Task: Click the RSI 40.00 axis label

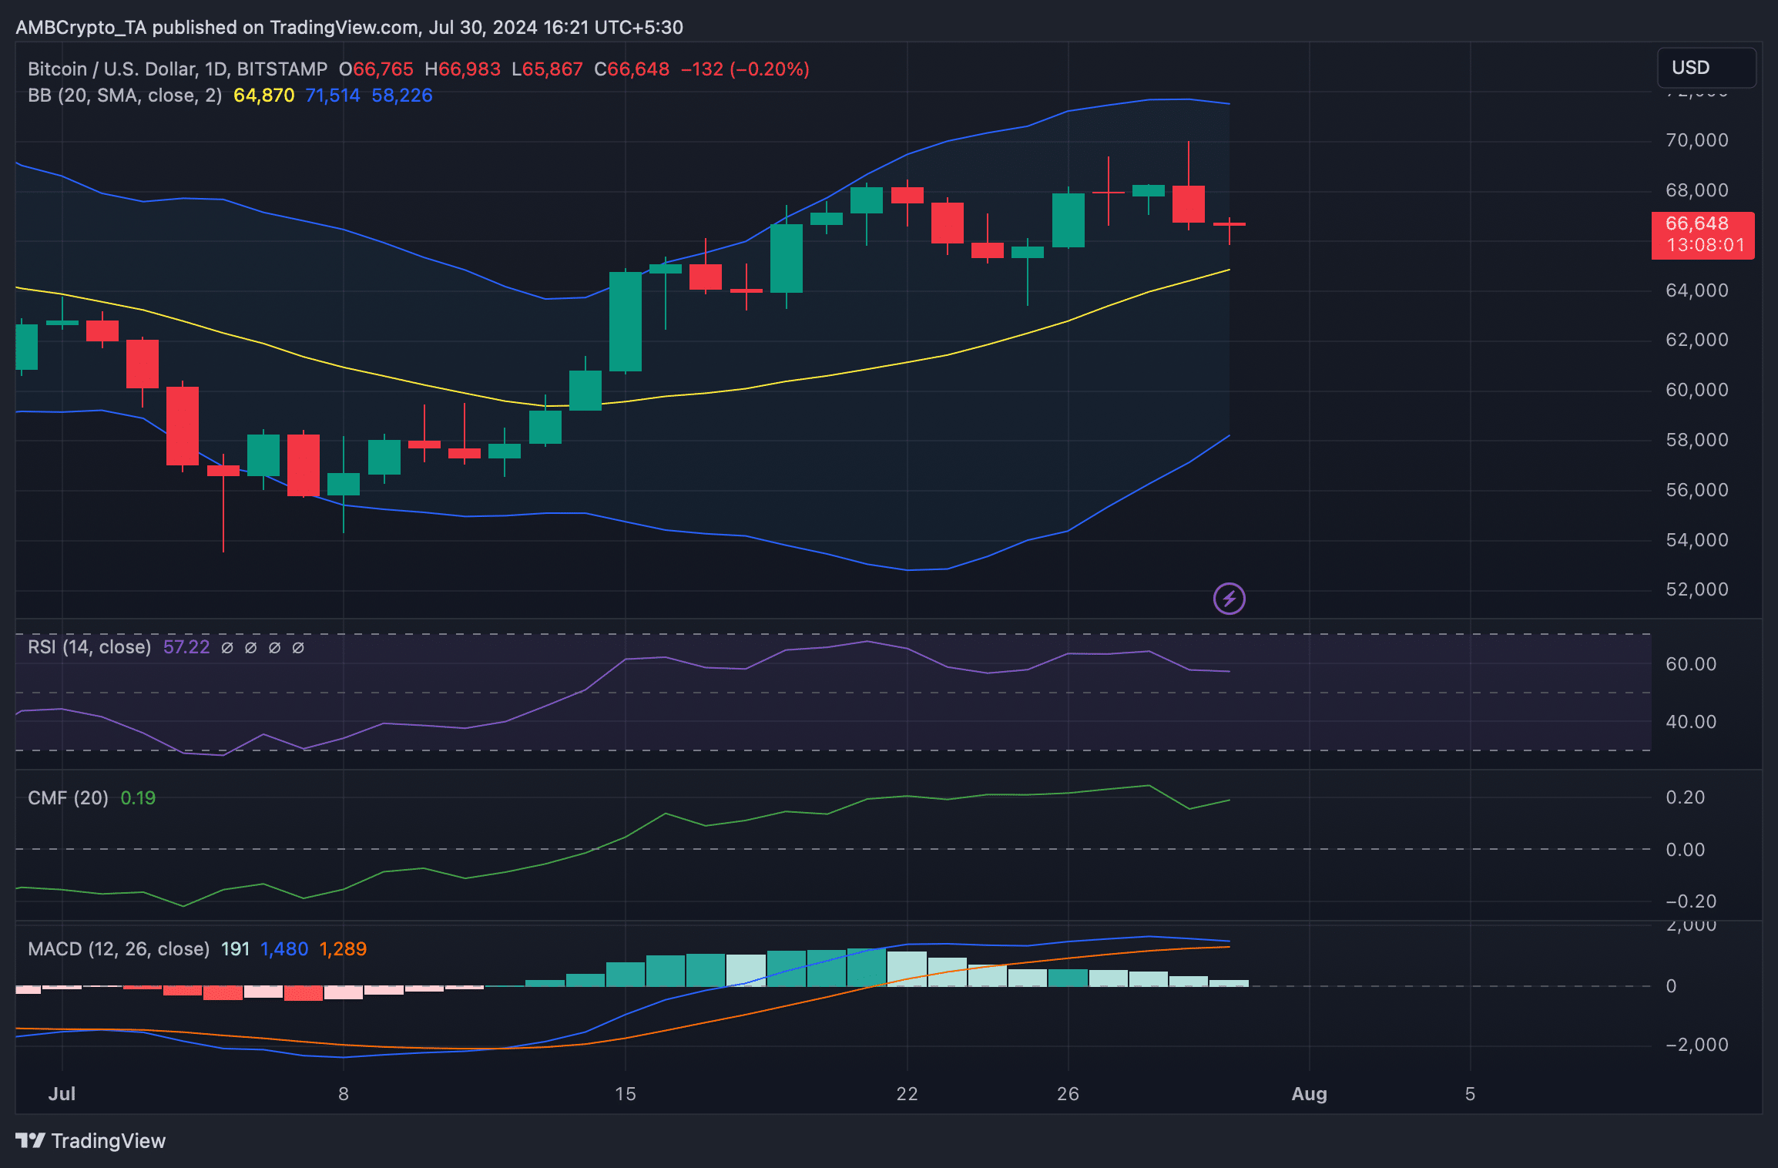Action: (1691, 722)
